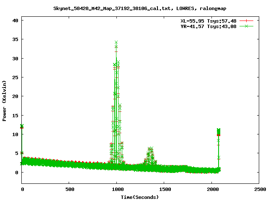Click the highest green peak marker near 34 Kelvin
The image size is (268, 201).
pyautogui.click(x=116, y=42)
